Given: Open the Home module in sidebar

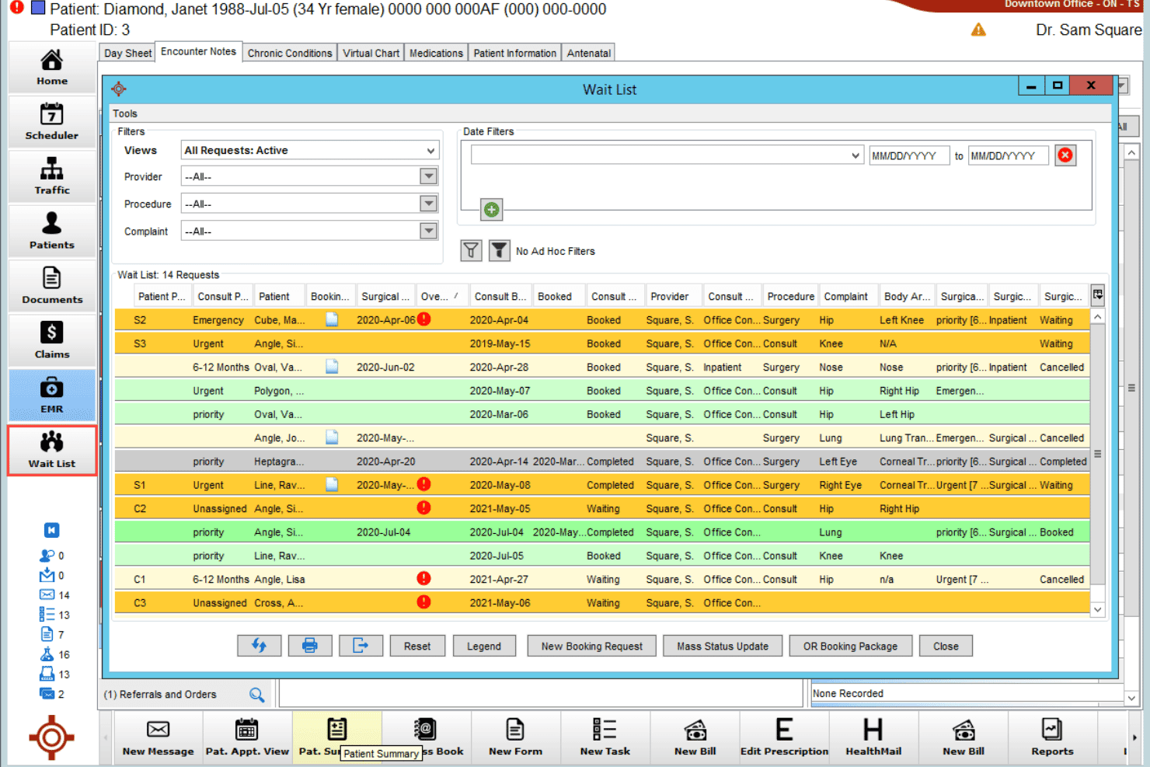Looking at the screenshot, I should (52, 68).
